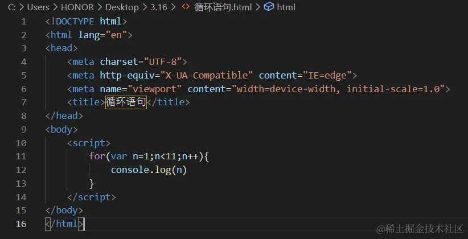Place cursor in DOCTYPE on line 1
The height and width of the screenshot is (239, 468).
[75, 22]
